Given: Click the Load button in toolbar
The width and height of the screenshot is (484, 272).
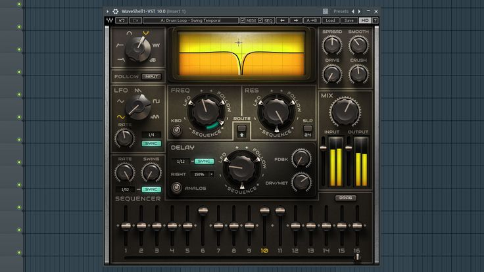Looking at the screenshot, I should (330, 20).
